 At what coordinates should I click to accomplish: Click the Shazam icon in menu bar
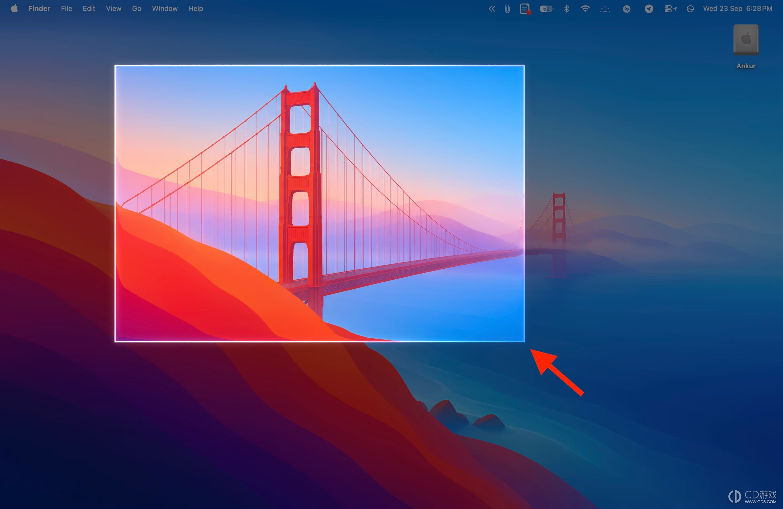pos(626,9)
